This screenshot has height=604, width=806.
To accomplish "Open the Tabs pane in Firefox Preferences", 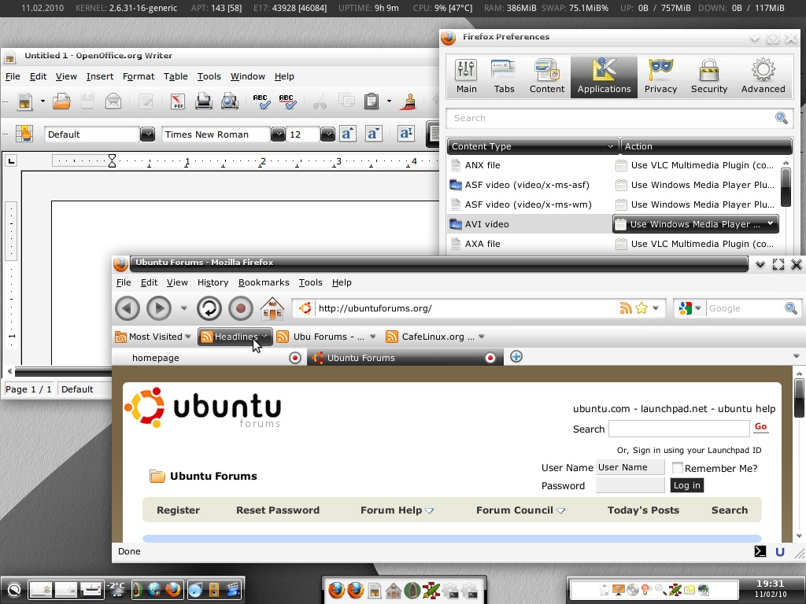I will point(504,76).
